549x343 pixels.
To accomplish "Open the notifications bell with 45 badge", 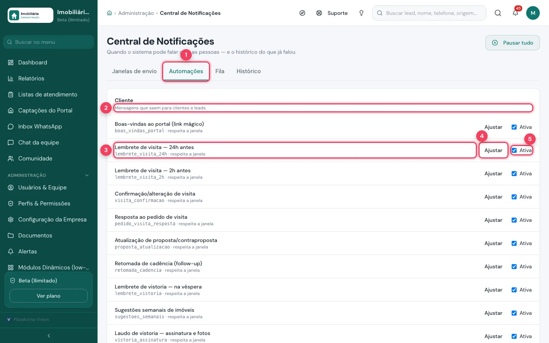I will (515, 13).
